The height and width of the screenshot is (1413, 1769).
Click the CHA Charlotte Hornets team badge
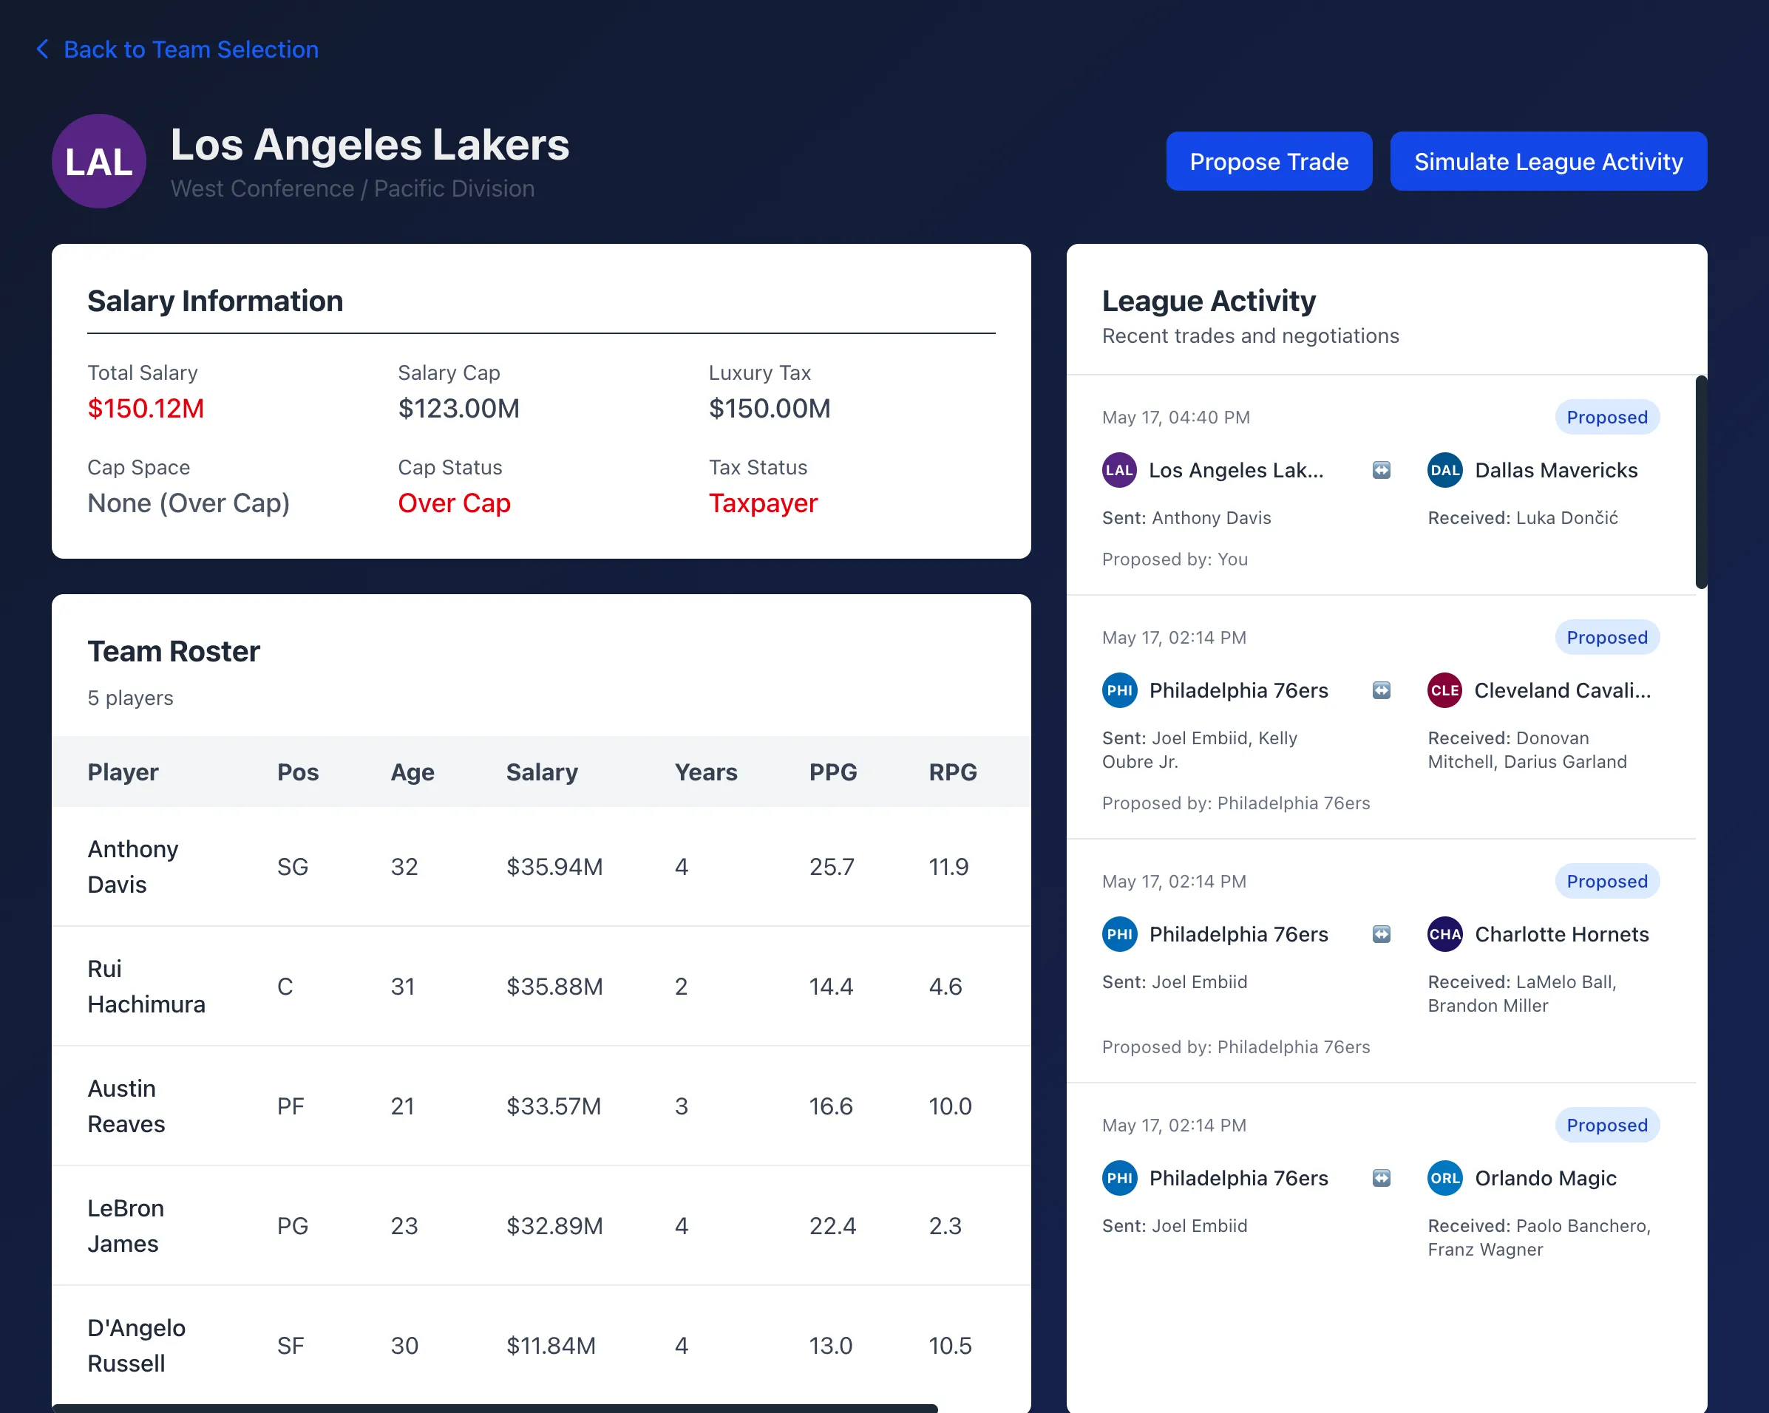[1445, 934]
